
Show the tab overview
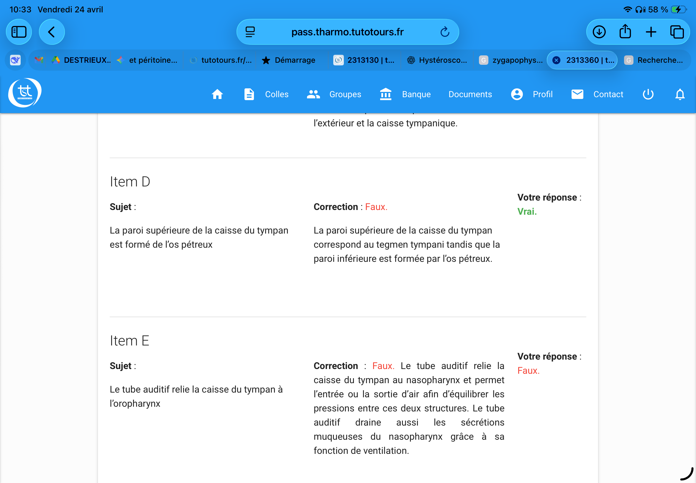[x=677, y=32]
